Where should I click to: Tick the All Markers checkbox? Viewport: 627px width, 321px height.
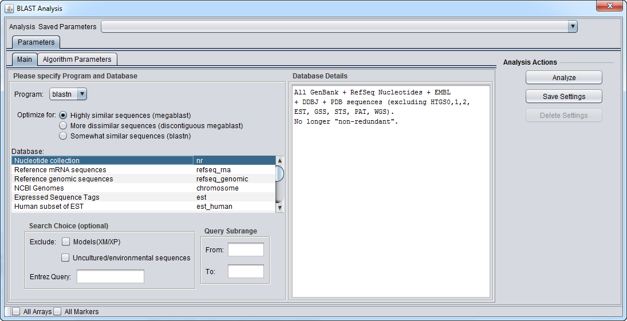(x=57, y=312)
